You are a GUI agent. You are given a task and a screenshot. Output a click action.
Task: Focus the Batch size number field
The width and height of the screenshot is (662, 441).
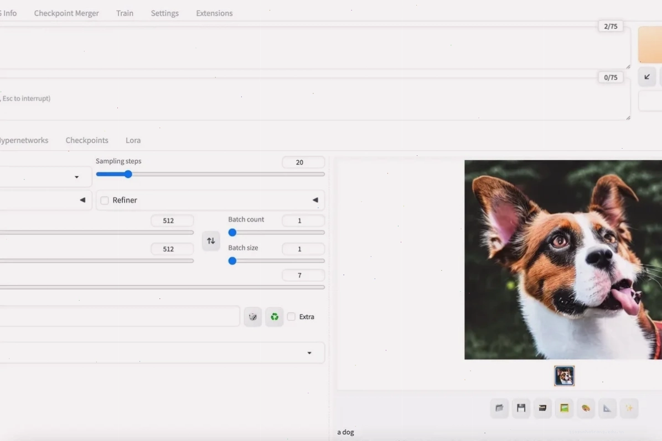[x=303, y=249]
